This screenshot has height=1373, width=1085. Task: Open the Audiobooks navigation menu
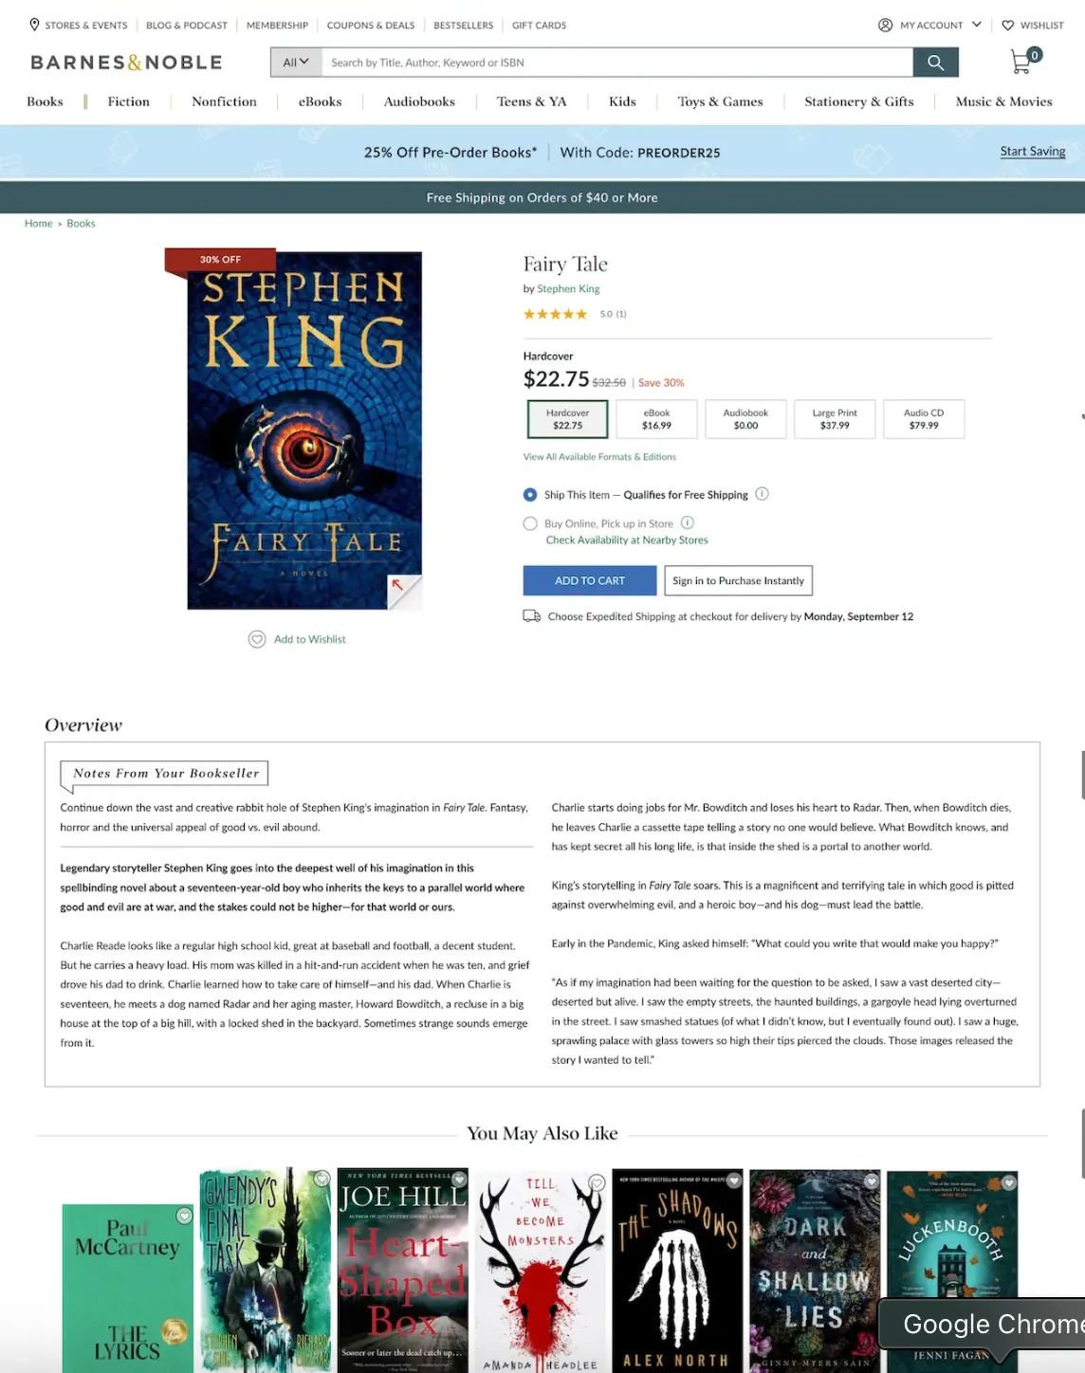tap(419, 101)
